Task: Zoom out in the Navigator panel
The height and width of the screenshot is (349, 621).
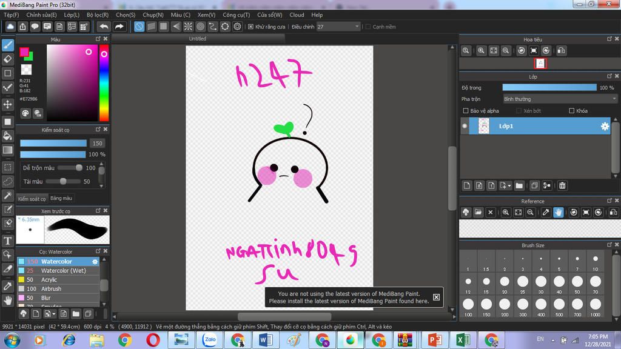Action: pos(506,51)
